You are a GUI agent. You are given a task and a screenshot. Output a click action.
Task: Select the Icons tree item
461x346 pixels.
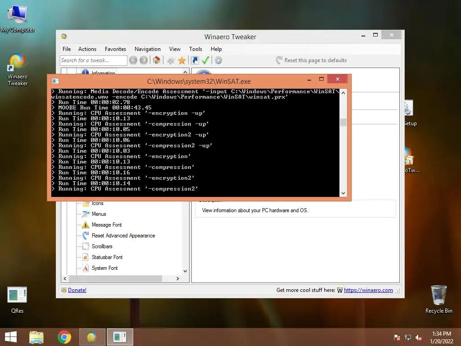pos(97,203)
